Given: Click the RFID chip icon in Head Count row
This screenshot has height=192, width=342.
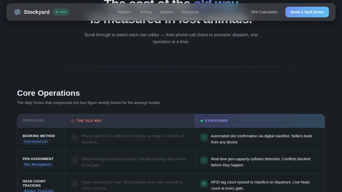Looking at the screenshot, I should point(204,183).
